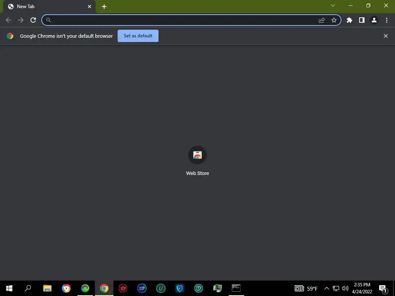Open the clock showing 2:35 PM

tap(362, 288)
